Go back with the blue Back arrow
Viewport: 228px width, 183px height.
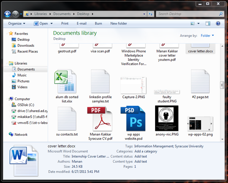8,14
